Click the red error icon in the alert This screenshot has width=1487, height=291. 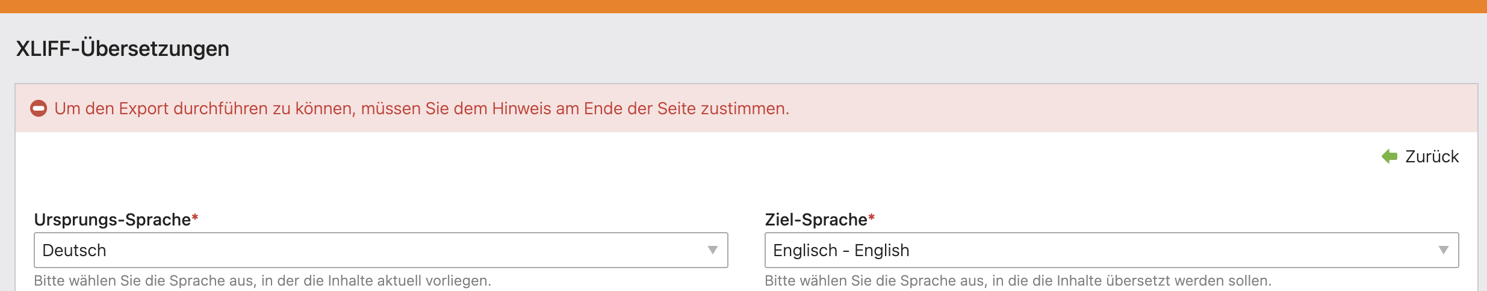tap(39, 109)
